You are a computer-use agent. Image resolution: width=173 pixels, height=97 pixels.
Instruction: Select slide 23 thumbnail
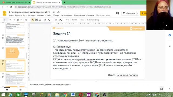pyautogui.click(x=15, y=40)
